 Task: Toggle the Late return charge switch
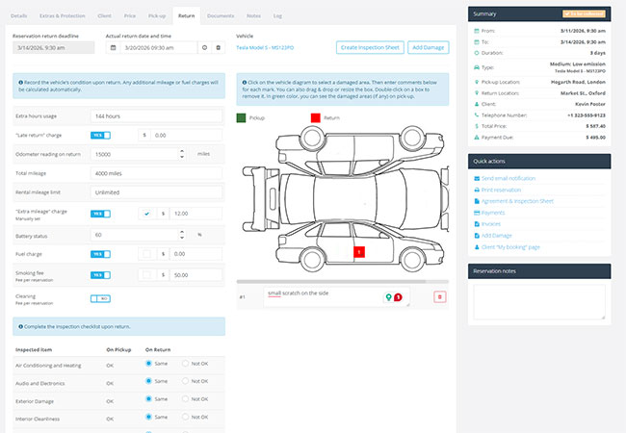pos(100,136)
